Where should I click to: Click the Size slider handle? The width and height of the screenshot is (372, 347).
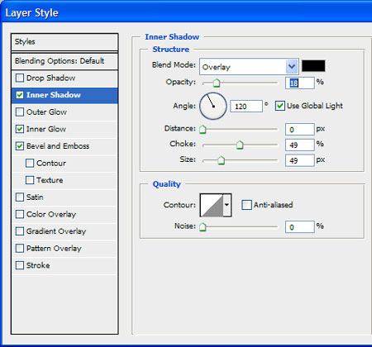pos(221,160)
